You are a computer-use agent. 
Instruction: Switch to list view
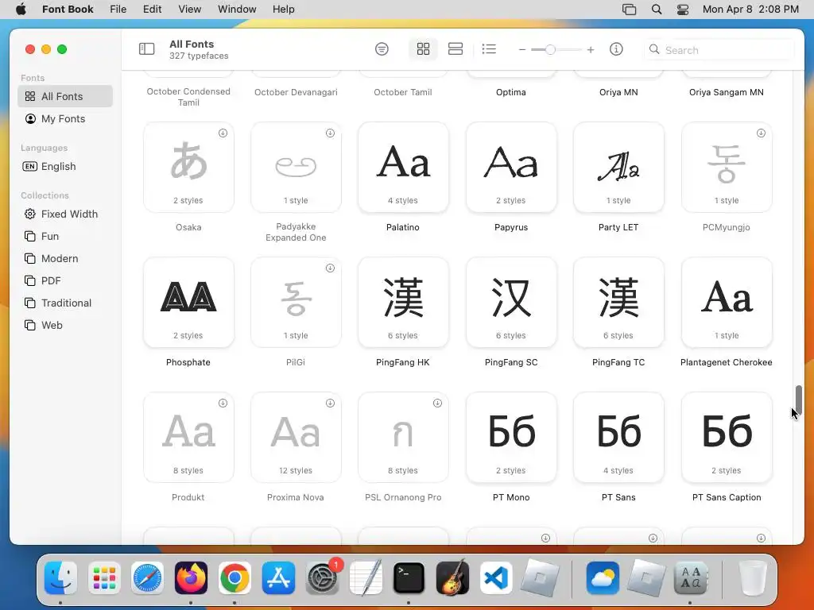(x=489, y=49)
